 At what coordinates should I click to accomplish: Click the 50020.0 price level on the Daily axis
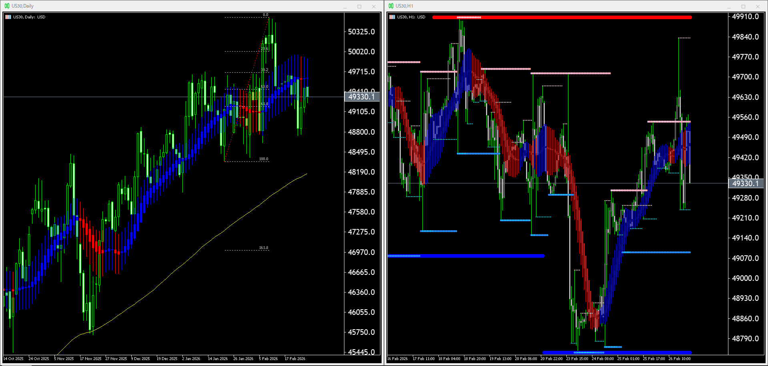tap(362, 52)
